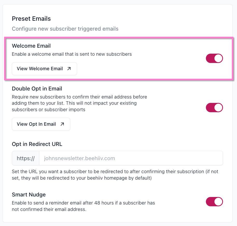The width and height of the screenshot is (237, 226).
Task: Click the pink-outlined Welcome Email section
Action: tap(119, 59)
